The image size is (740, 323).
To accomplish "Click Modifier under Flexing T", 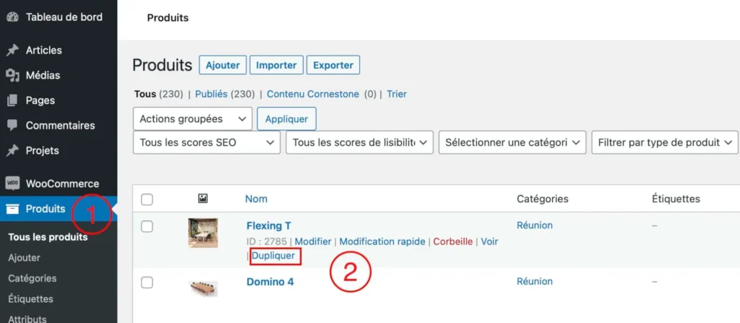I will tap(313, 241).
